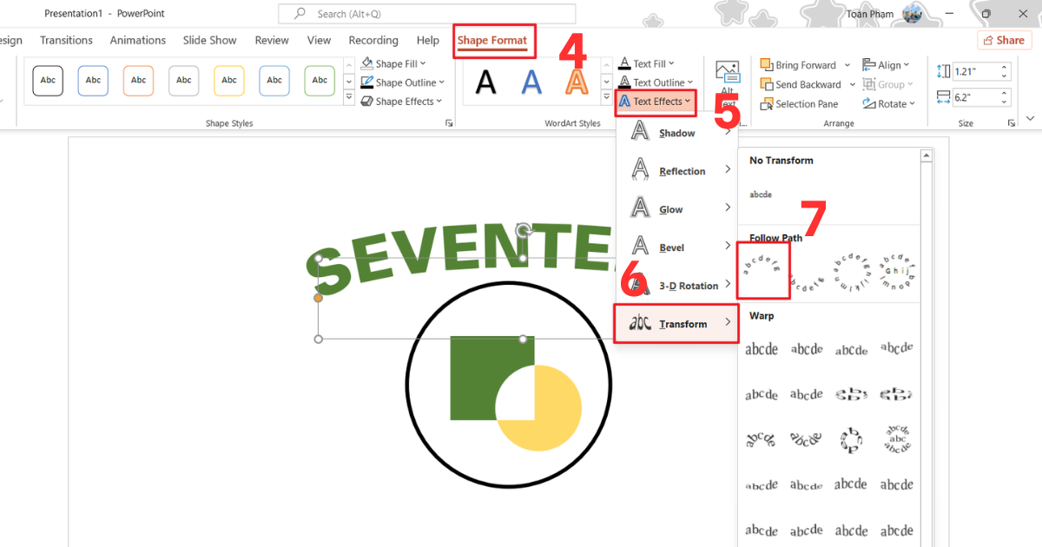The height and width of the screenshot is (547, 1042).
Task: Click in the Search box
Action: [426, 14]
